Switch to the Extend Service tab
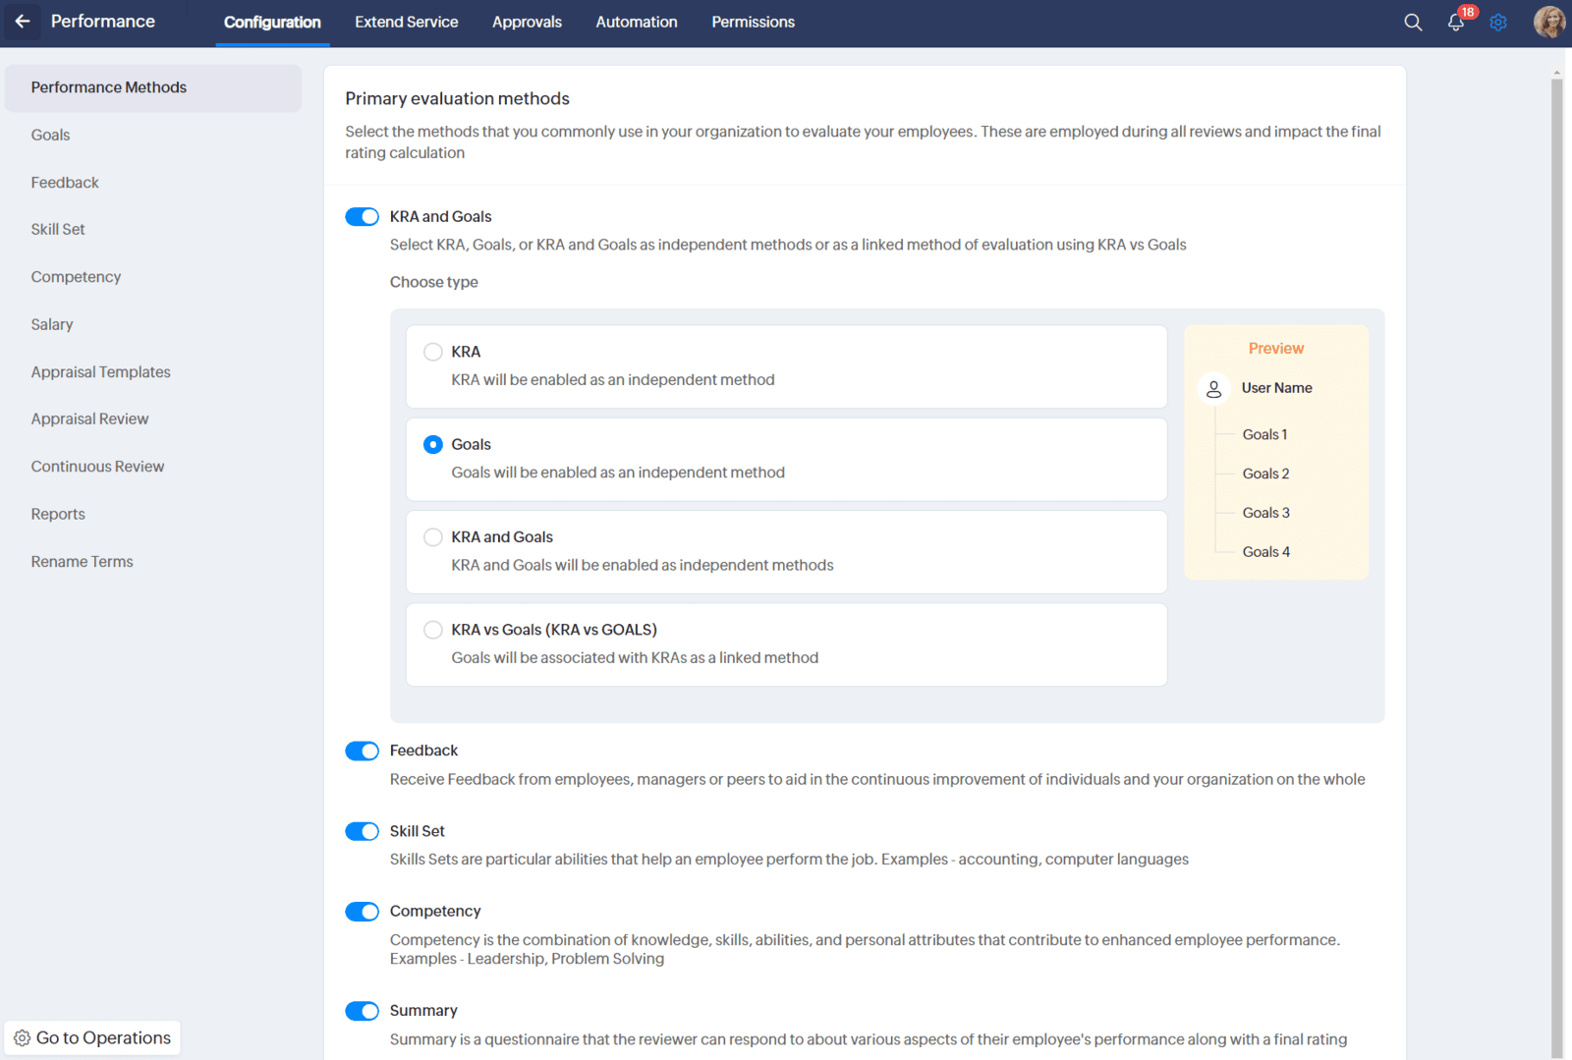The height and width of the screenshot is (1060, 1572). (406, 22)
